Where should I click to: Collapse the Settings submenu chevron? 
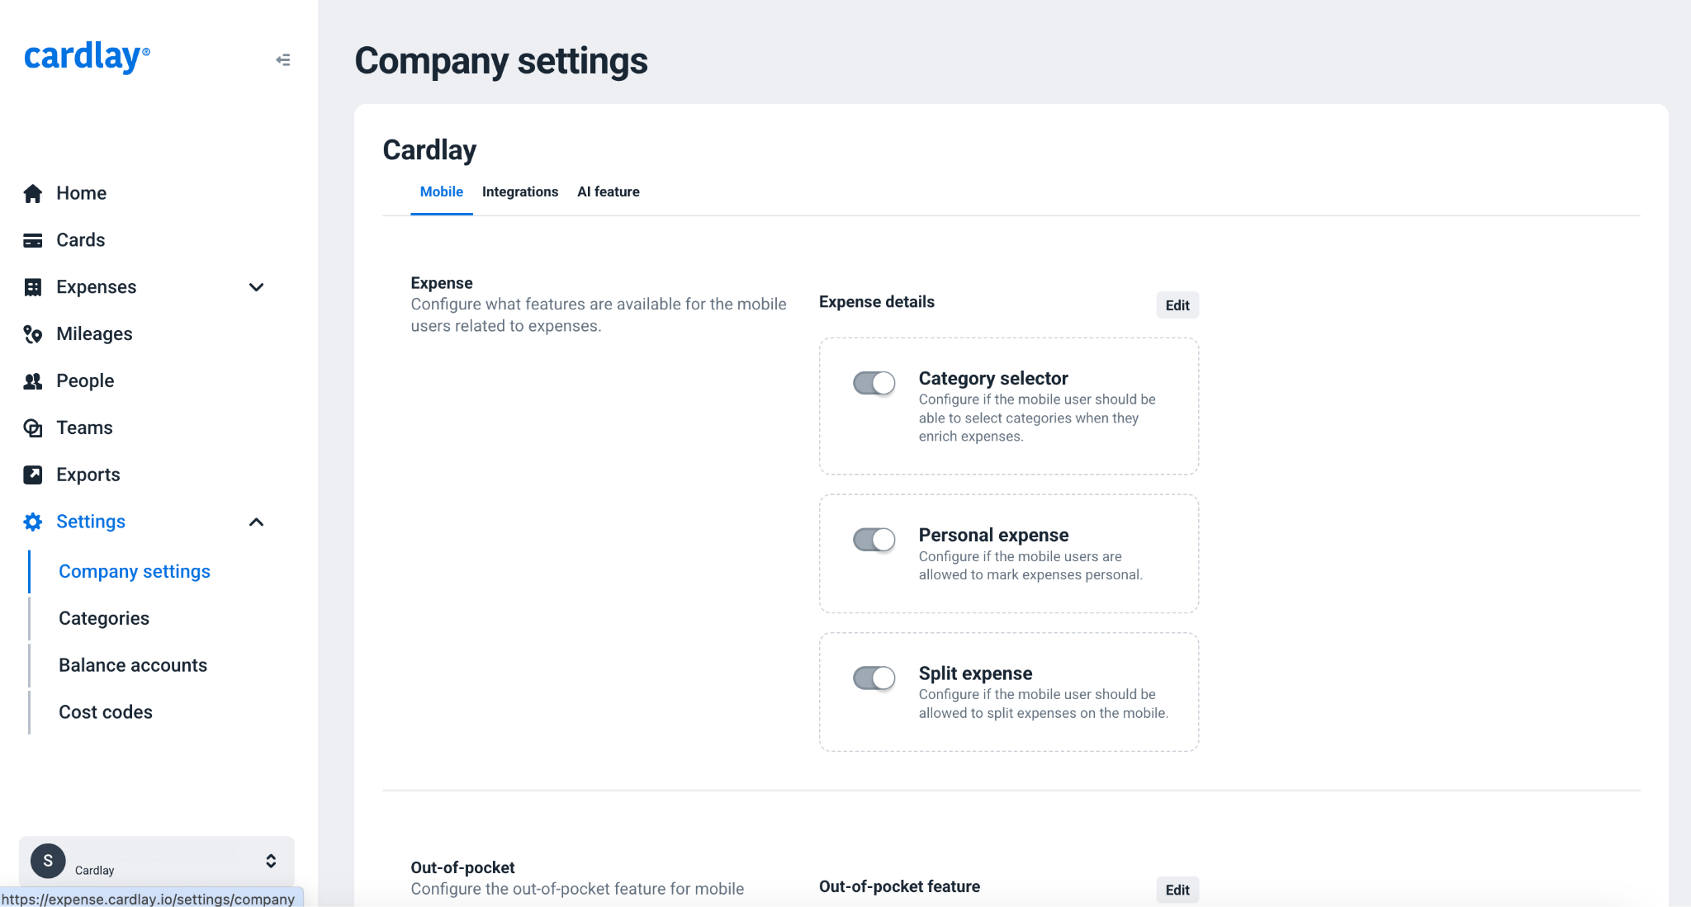[x=257, y=522]
